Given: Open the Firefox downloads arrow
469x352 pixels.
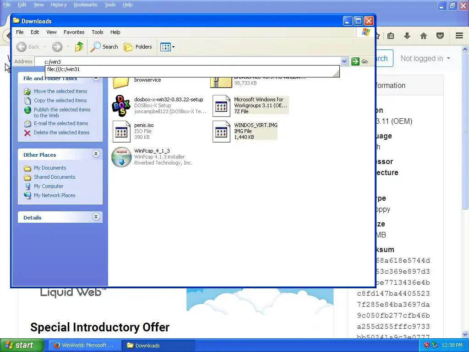Looking at the screenshot, I should point(407,36).
